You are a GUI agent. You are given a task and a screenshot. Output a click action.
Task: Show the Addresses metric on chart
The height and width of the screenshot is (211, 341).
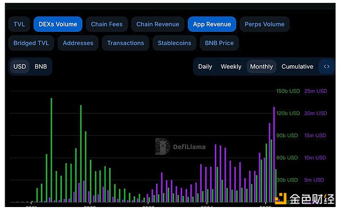click(78, 43)
